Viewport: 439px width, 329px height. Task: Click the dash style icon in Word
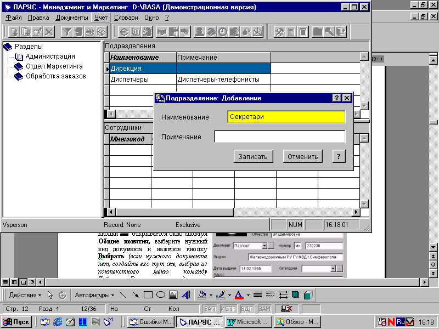tap(270, 295)
